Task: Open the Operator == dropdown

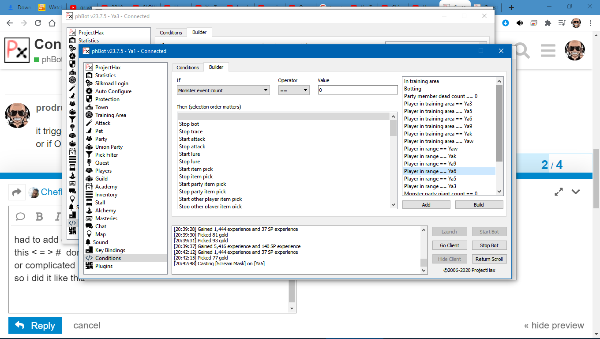Action: pyautogui.click(x=294, y=90)
